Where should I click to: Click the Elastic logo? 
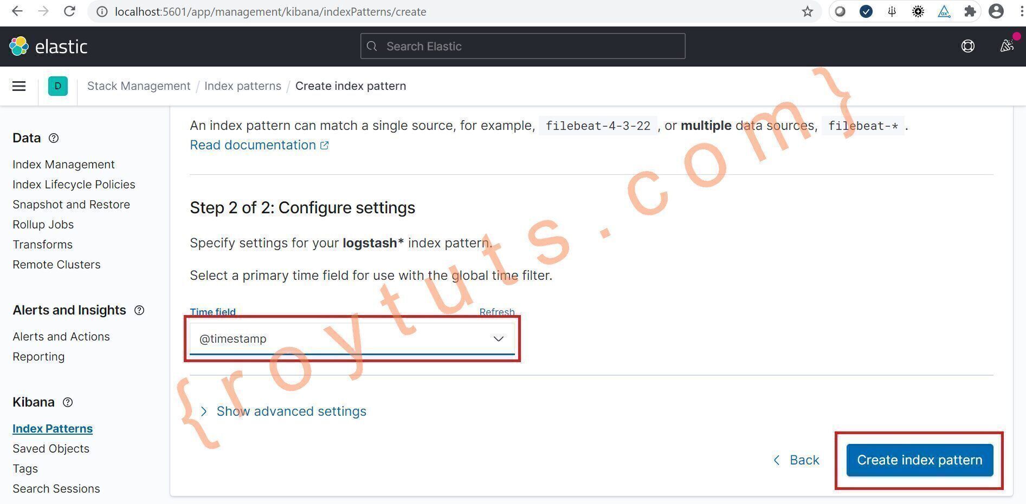click(48, 47)
